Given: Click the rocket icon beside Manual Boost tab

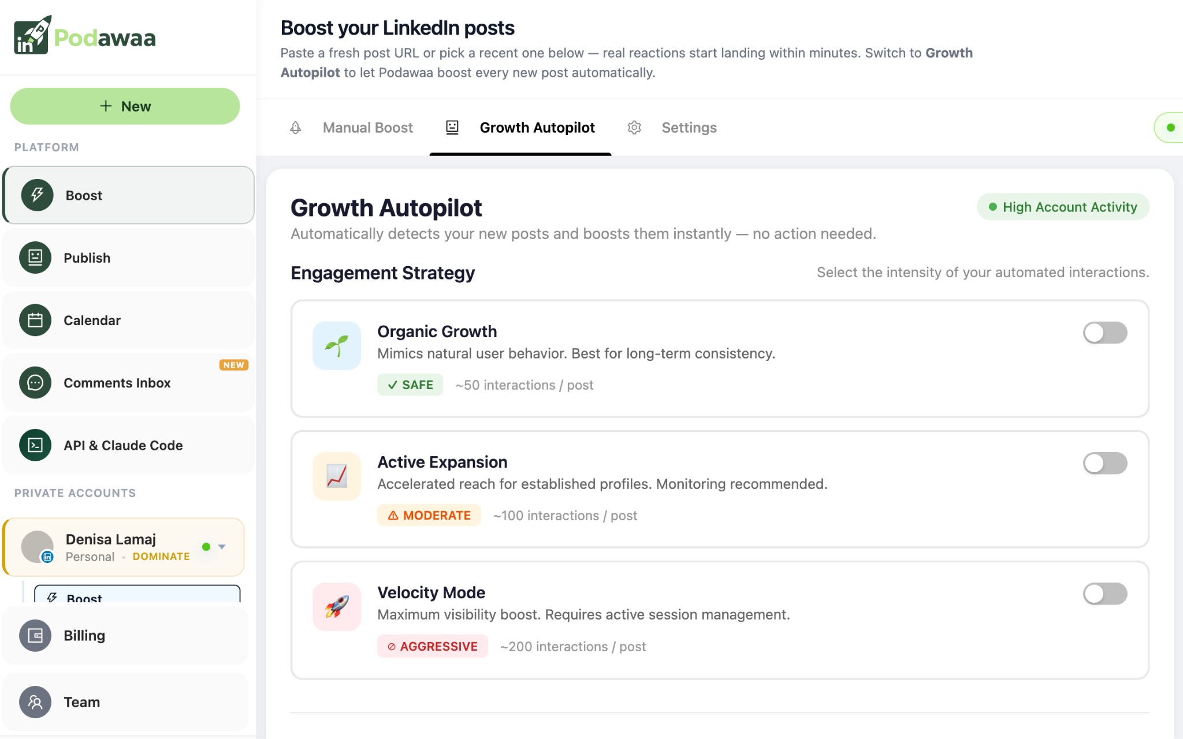Looking at the screenshot, I should 295,128.
